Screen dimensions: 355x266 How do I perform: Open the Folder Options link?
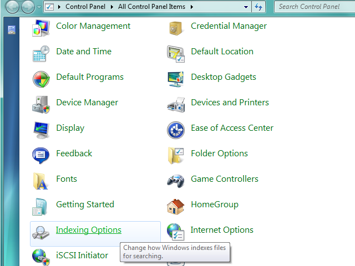(x=219, y=154)
